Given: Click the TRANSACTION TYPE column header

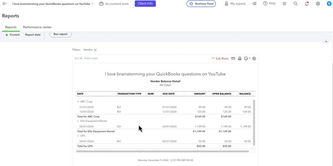Looking at the screenshot, I should point(129,94).
